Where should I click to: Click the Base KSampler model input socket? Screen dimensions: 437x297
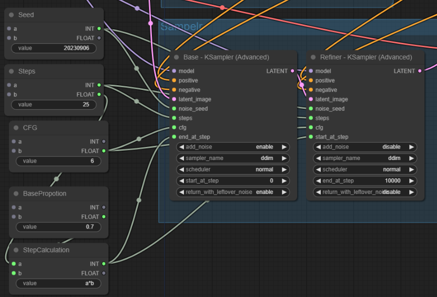click(x=174, y=71)
